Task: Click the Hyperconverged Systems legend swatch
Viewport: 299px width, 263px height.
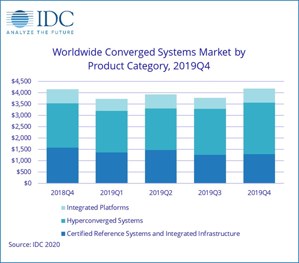Action: point(63,221)
